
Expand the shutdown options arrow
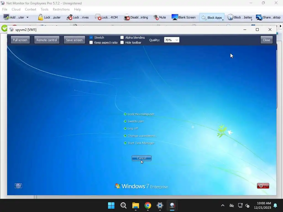pos(267,186)
